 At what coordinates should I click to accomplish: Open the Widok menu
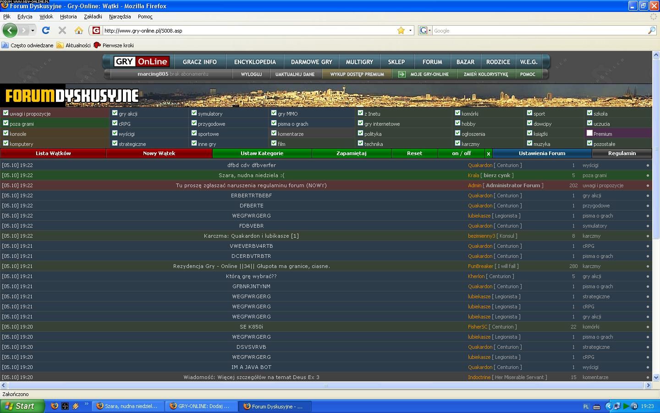46,17
